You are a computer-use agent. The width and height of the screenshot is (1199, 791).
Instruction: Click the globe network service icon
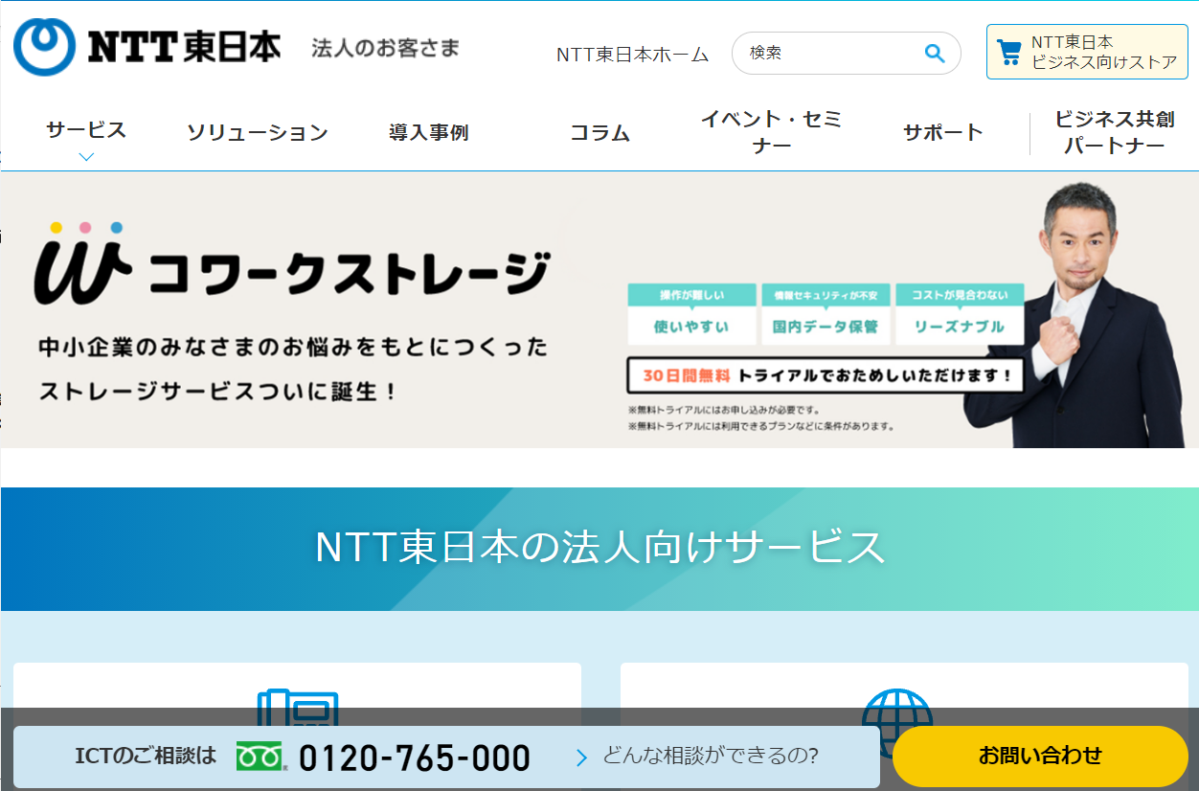pyautogui.click(x=897, y=707)
